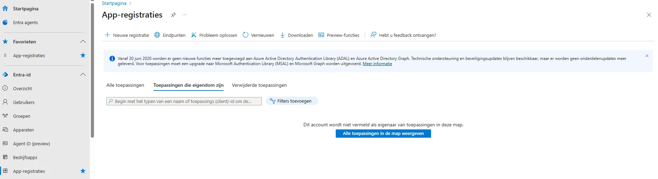
Task: Open Groepen label in sidebar
Action: (x=22, y=116)
